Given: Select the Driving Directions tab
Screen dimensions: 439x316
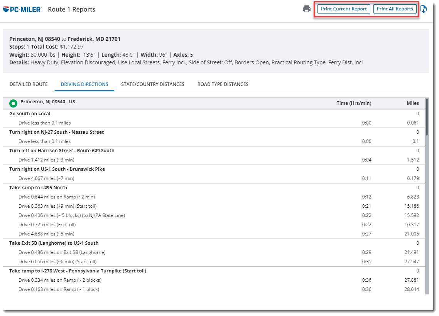Looking at the screenshot, I should tap(84, 84).
